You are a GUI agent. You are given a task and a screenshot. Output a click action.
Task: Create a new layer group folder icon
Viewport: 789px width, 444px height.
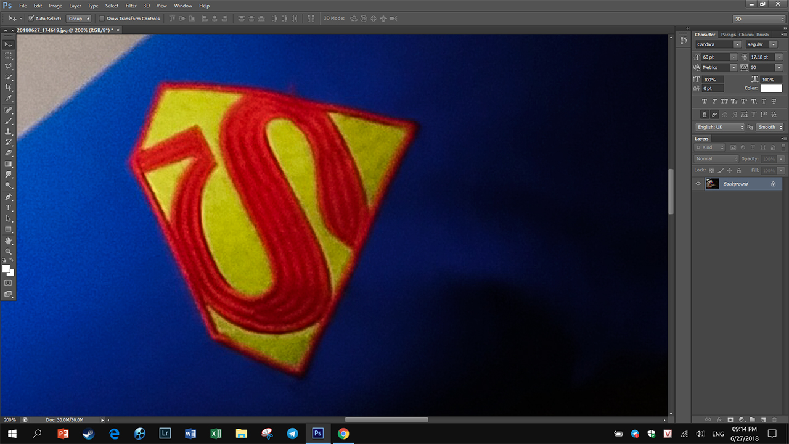click(x=752, y=419)
